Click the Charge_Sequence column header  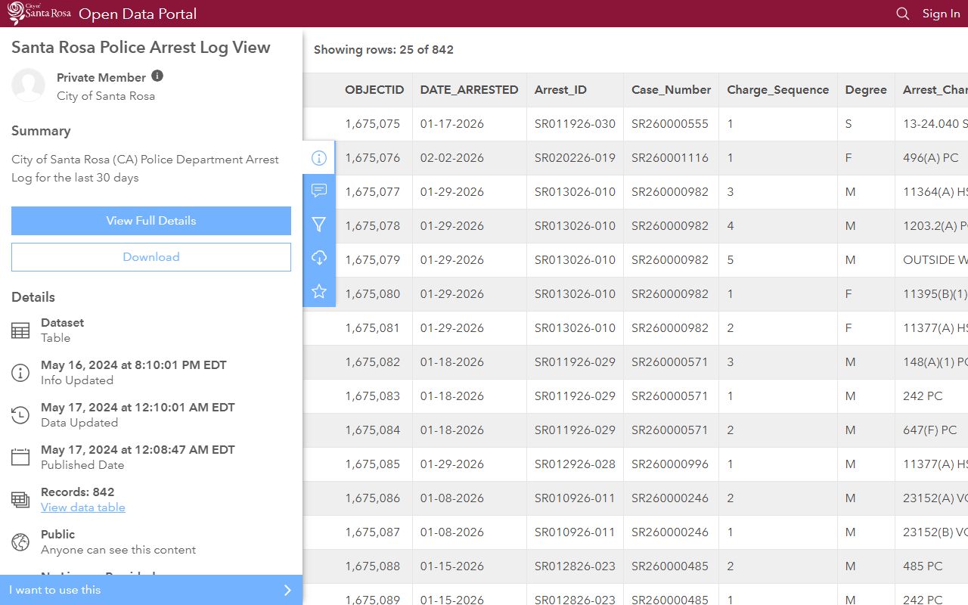[777, 90]
